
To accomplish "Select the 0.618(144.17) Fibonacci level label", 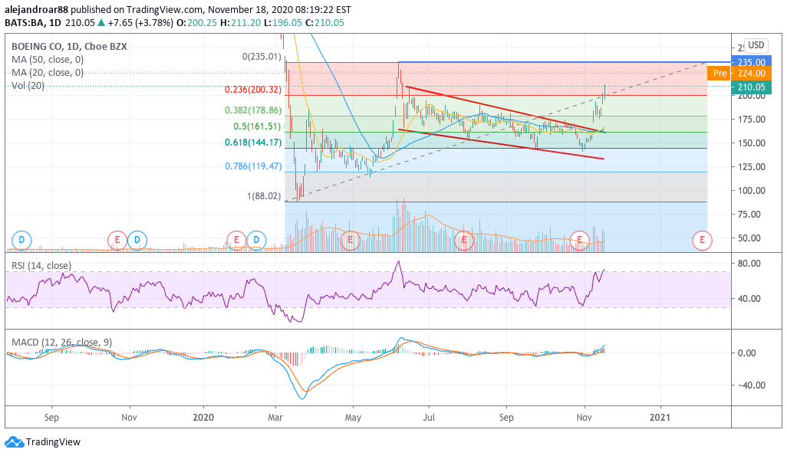I will (x=253, y=143).
